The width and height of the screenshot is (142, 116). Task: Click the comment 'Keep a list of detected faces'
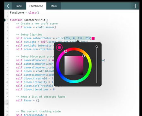point(41,97)
